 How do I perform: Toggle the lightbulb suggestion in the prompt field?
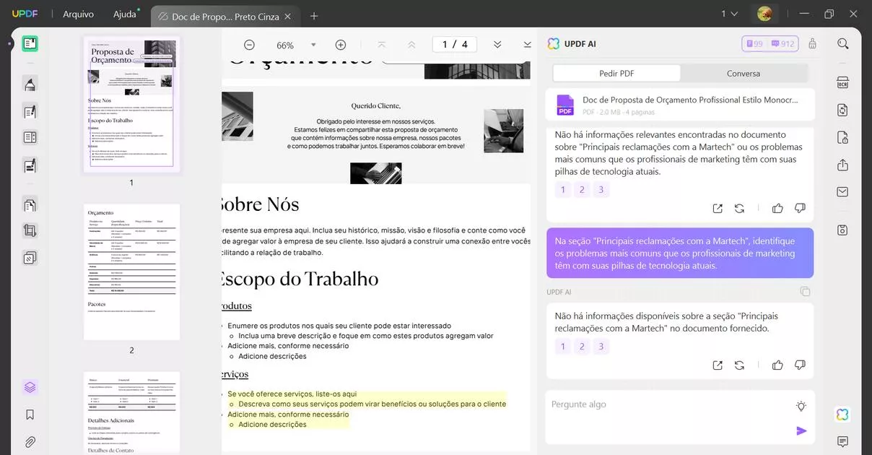(x=801, y=406)
